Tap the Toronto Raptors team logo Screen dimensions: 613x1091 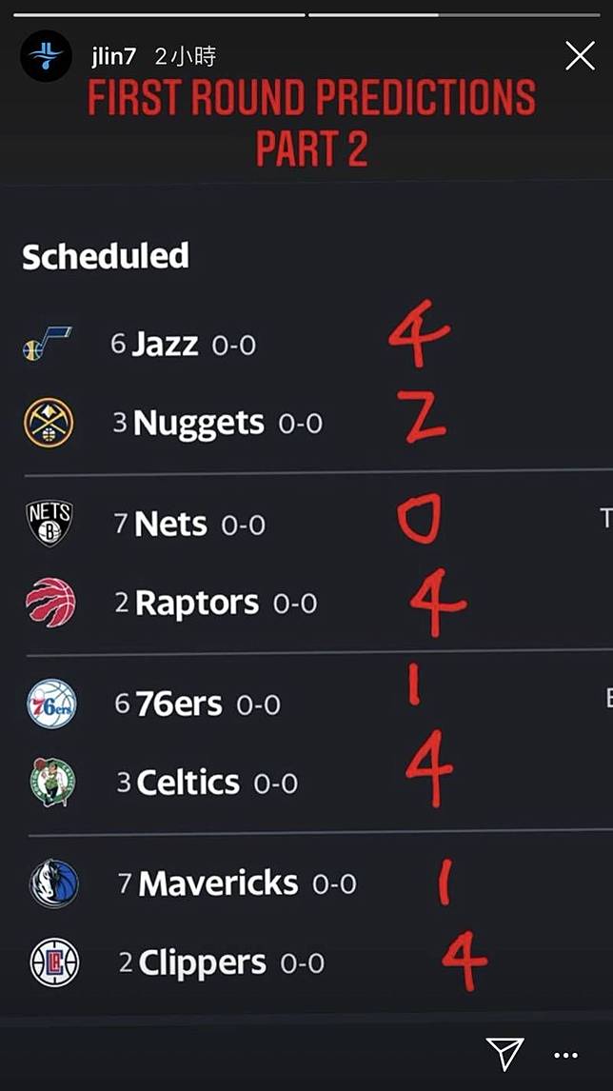point(50,603)
